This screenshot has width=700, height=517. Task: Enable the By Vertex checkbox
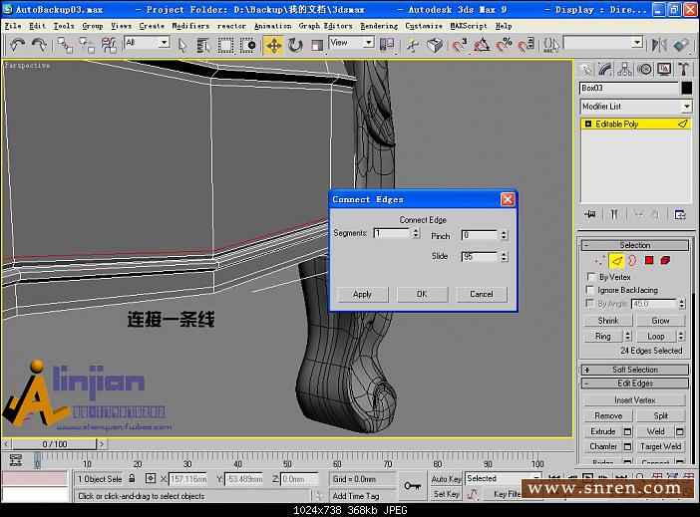coord(590,277)
